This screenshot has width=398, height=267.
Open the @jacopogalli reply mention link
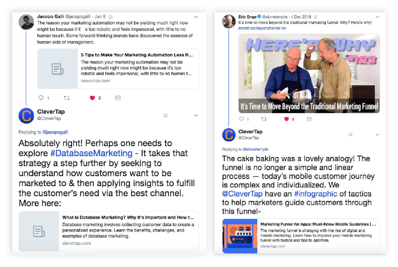tap(55, 132)
